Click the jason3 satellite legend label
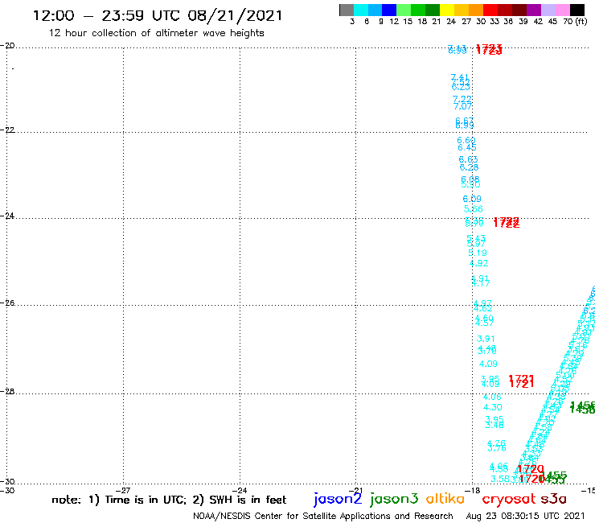This screenshot has width=595, height=523. tap(394, 499)
